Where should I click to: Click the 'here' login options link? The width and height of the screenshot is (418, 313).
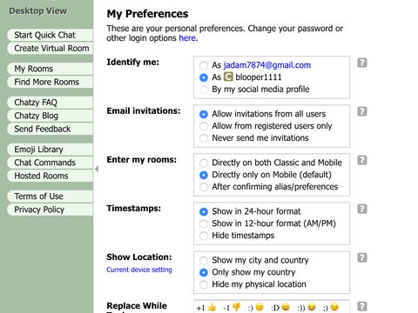click(x=187, y=38)
